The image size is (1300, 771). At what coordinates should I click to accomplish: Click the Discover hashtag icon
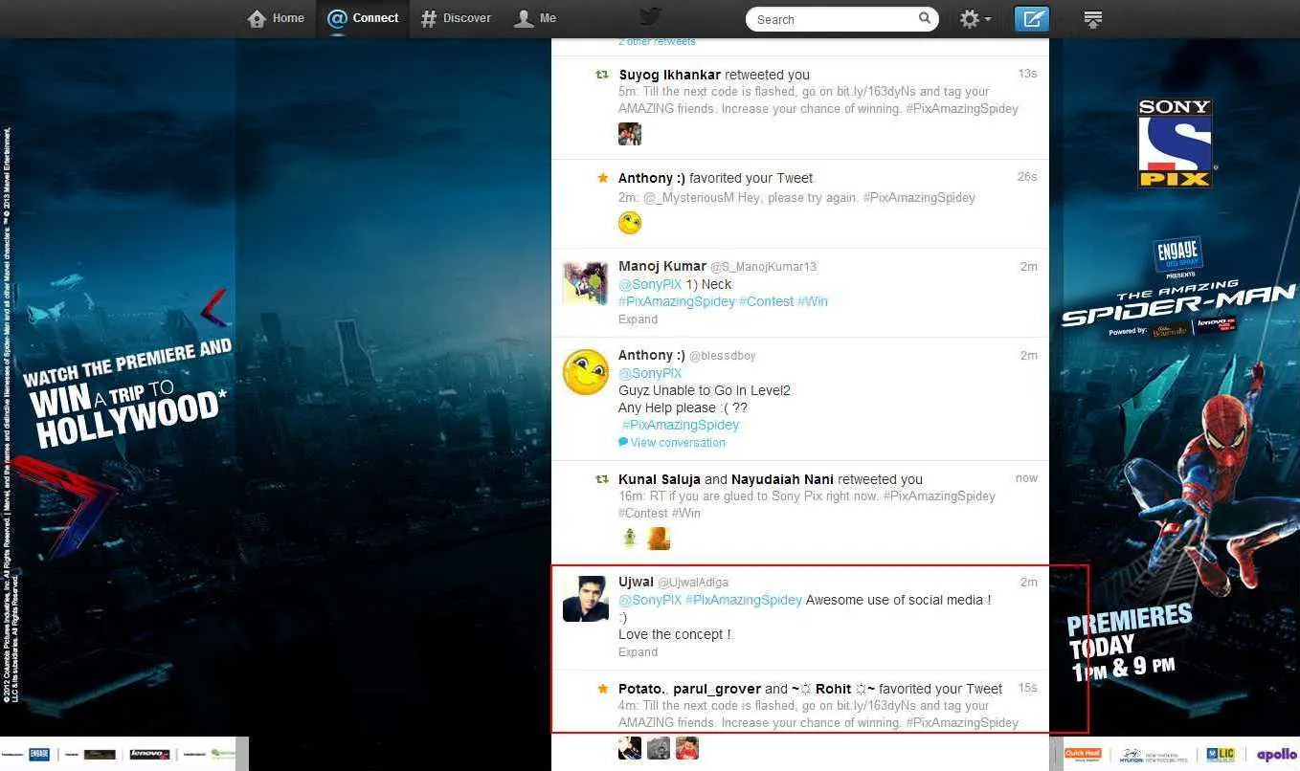(429, 18)
